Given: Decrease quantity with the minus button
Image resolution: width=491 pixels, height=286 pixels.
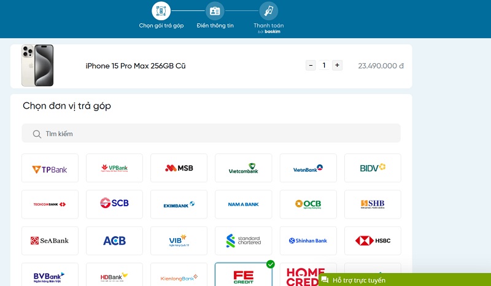Looking at the screenshot, I should [x=311, y=65].
